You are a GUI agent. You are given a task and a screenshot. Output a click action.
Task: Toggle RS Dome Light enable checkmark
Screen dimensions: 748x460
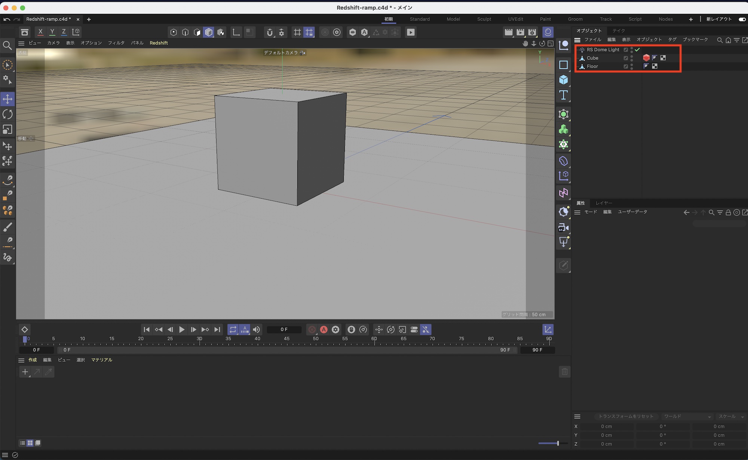tap(637, 49)
